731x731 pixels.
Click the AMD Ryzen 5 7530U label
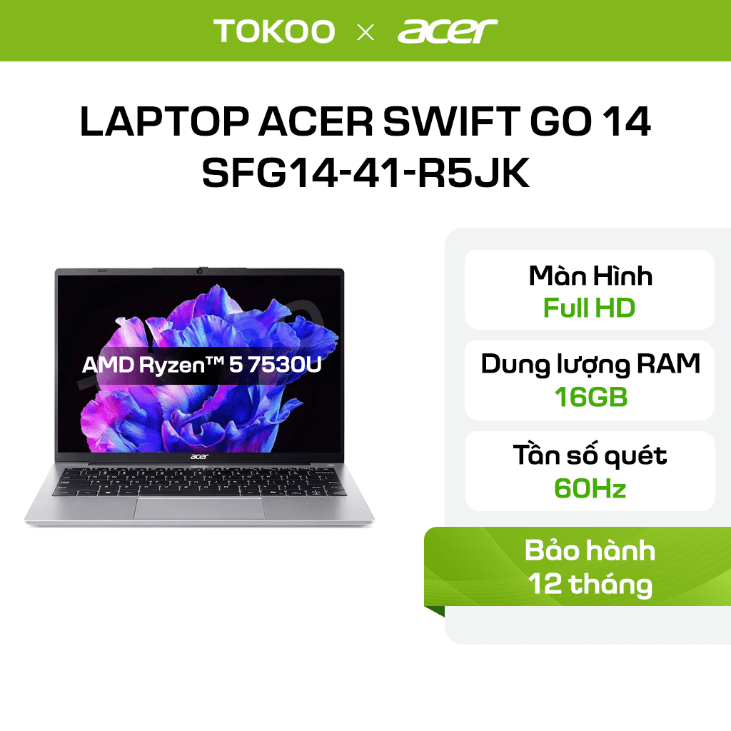[x=202, y=365]
